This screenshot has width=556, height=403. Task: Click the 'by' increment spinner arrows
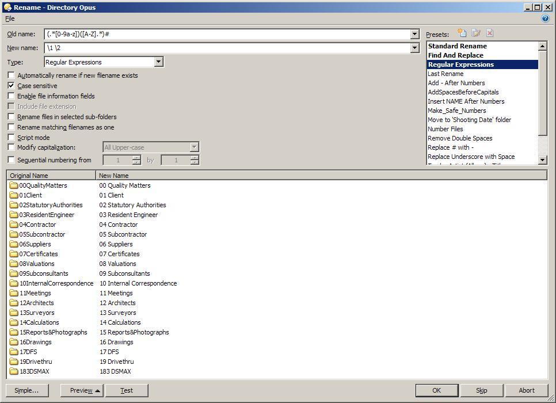pos(195,160)
